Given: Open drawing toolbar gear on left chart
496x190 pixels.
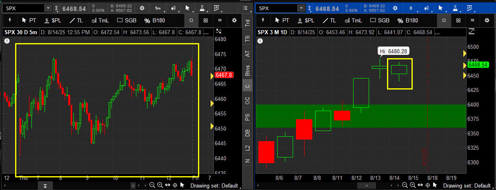Looking at the screenshot, I should point(234,20).
